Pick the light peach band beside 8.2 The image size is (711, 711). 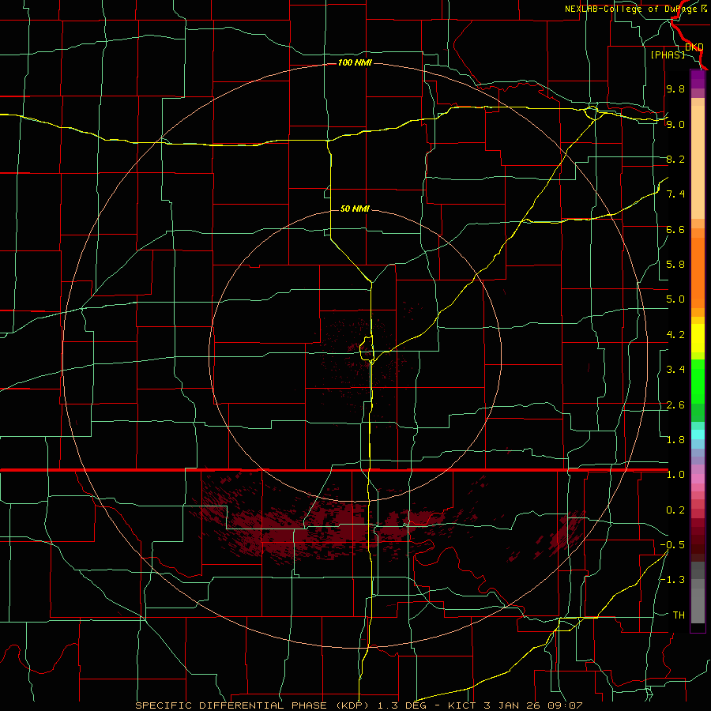coord(698,162)
